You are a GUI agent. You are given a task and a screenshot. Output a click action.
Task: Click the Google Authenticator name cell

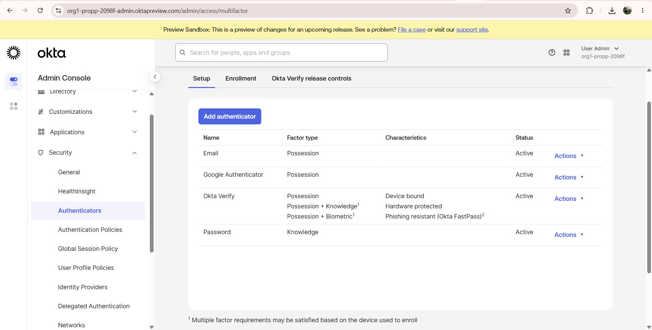[x=233, y=175]
